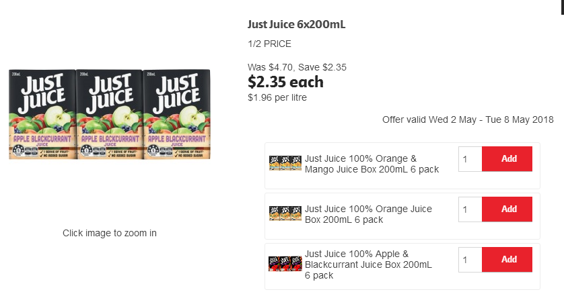Open the Apple & Blackcurrant juice thumbnail
This screenshot has width=564, height=294.
pyautogui.click(x=285, y=264)
